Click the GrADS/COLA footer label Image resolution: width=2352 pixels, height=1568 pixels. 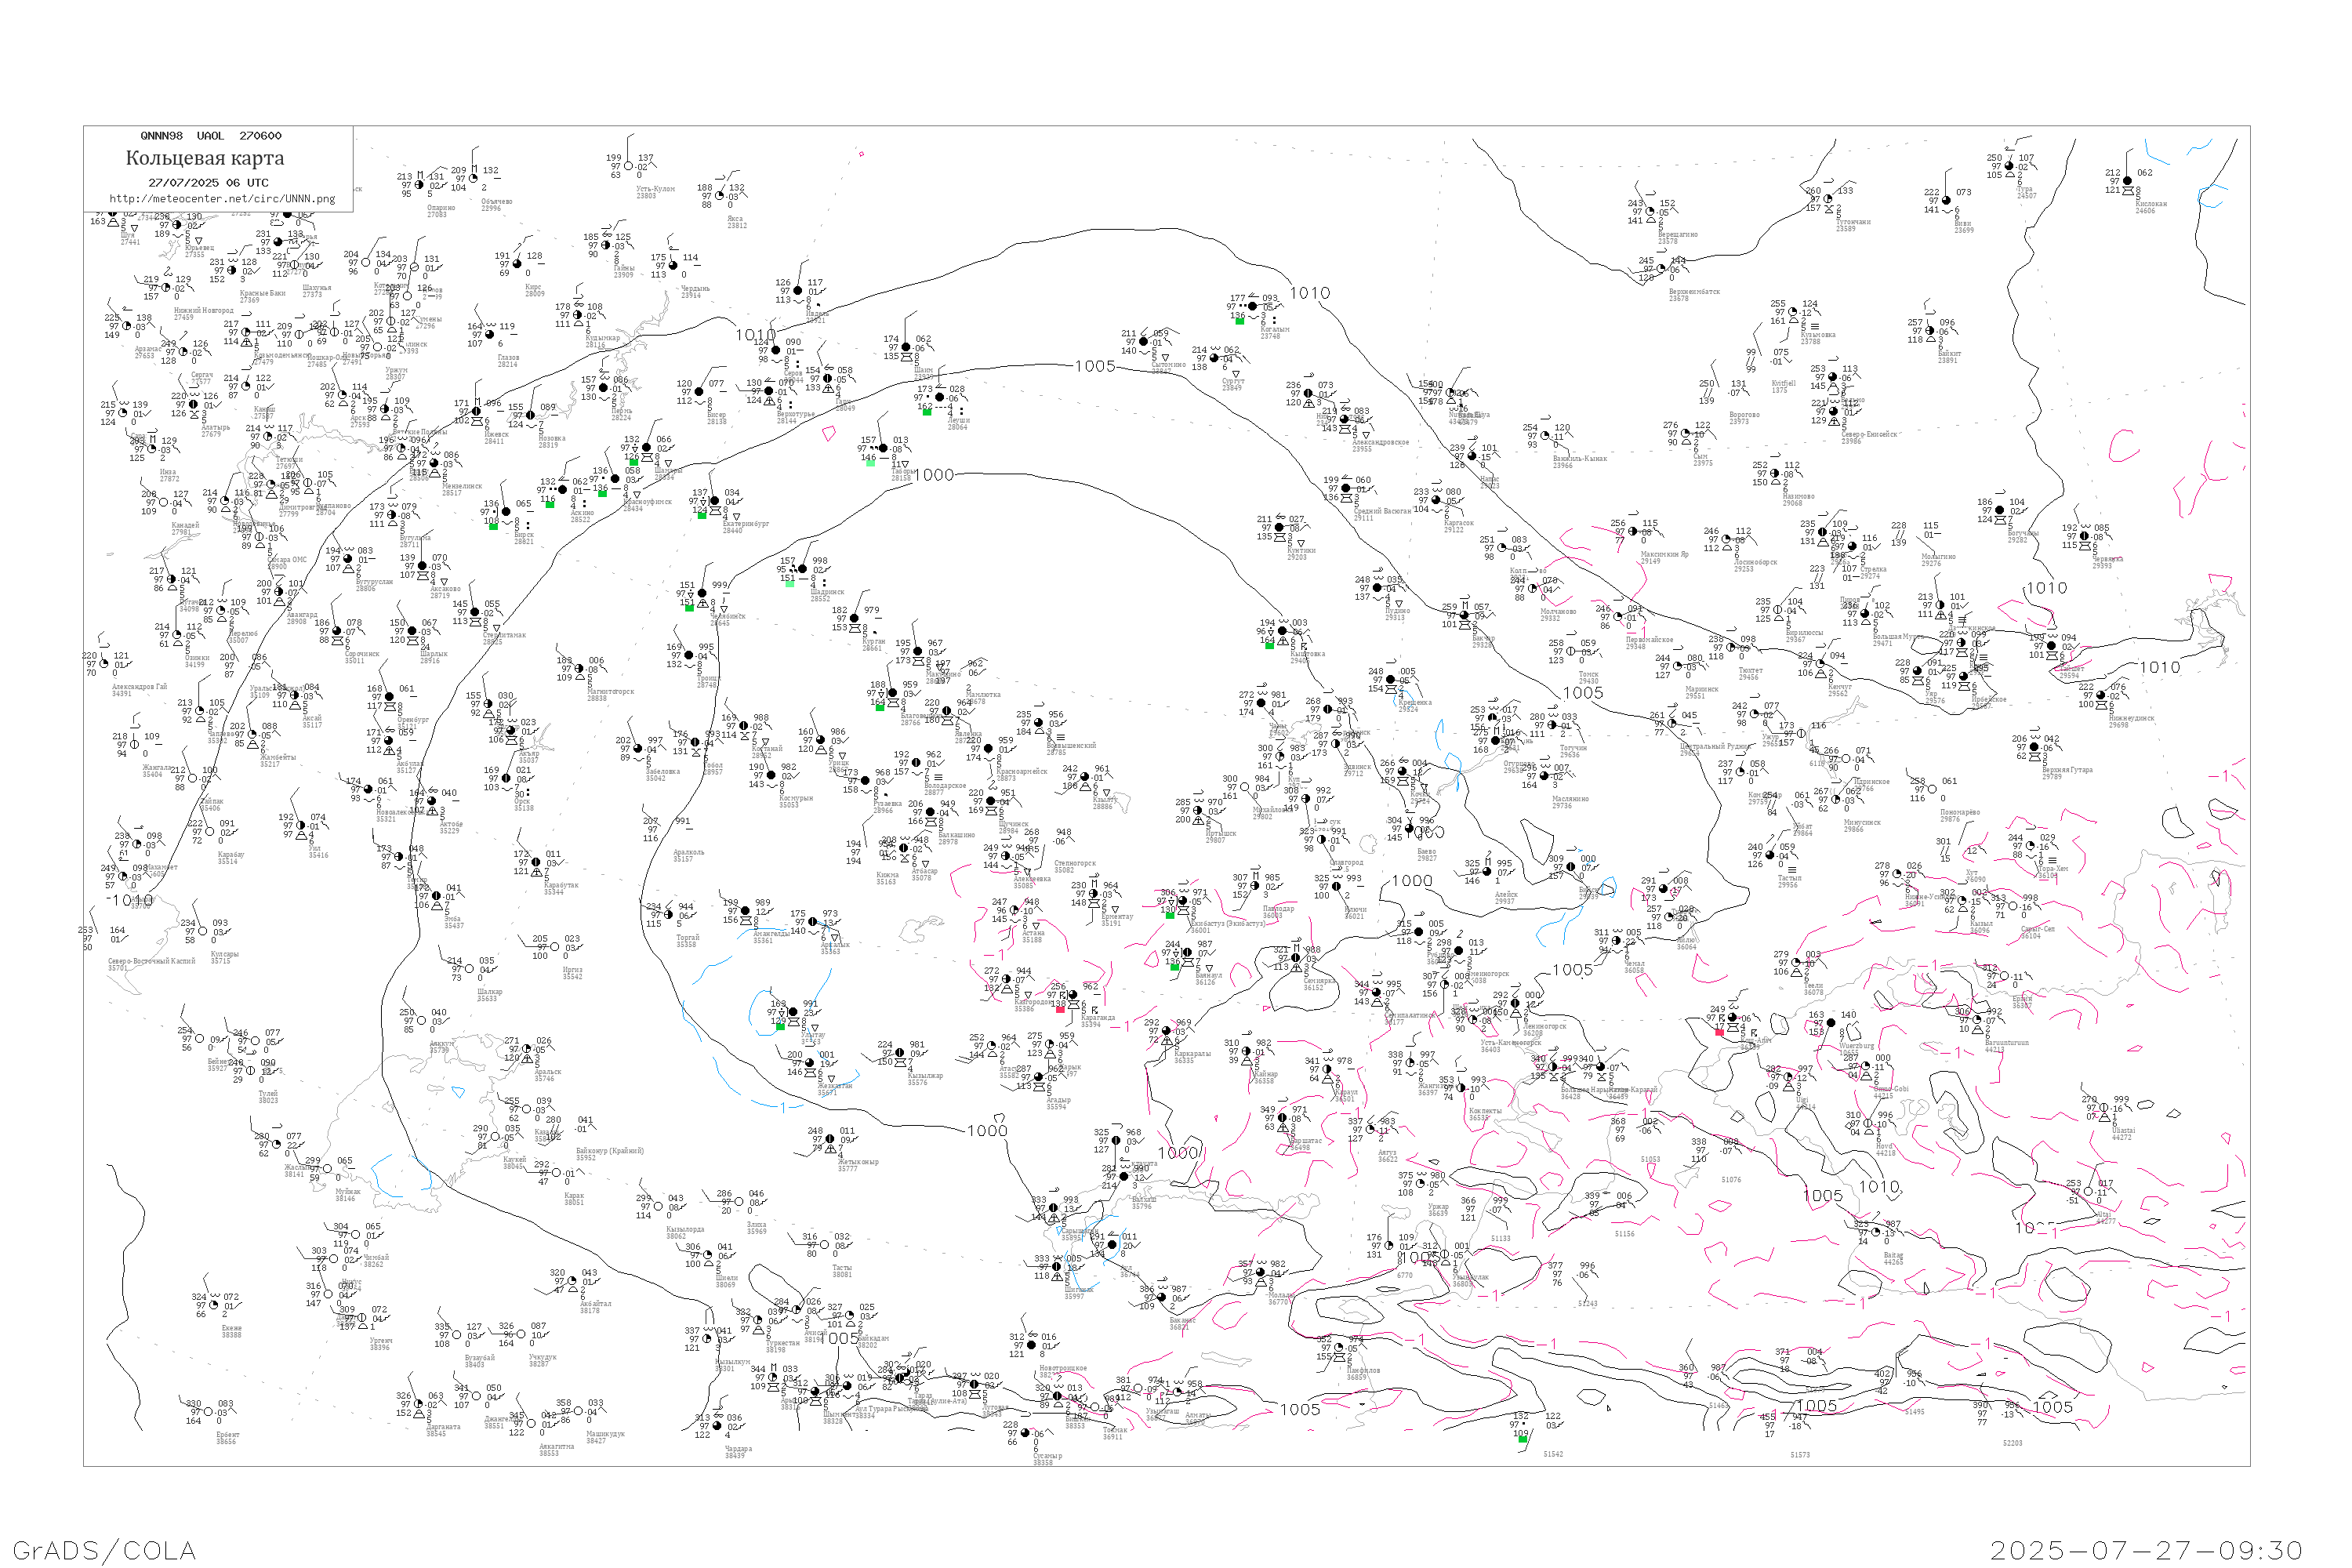[x=104, y=1550]
